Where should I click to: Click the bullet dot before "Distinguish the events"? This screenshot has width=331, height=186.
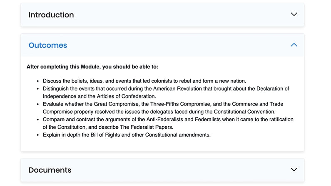(x=38, y=89)
